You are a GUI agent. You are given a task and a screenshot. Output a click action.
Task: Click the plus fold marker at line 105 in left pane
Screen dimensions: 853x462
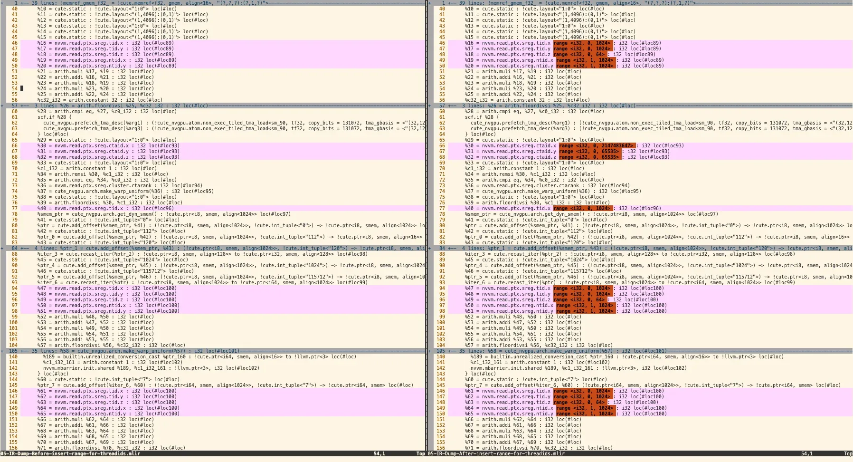(x=2, y=351)
